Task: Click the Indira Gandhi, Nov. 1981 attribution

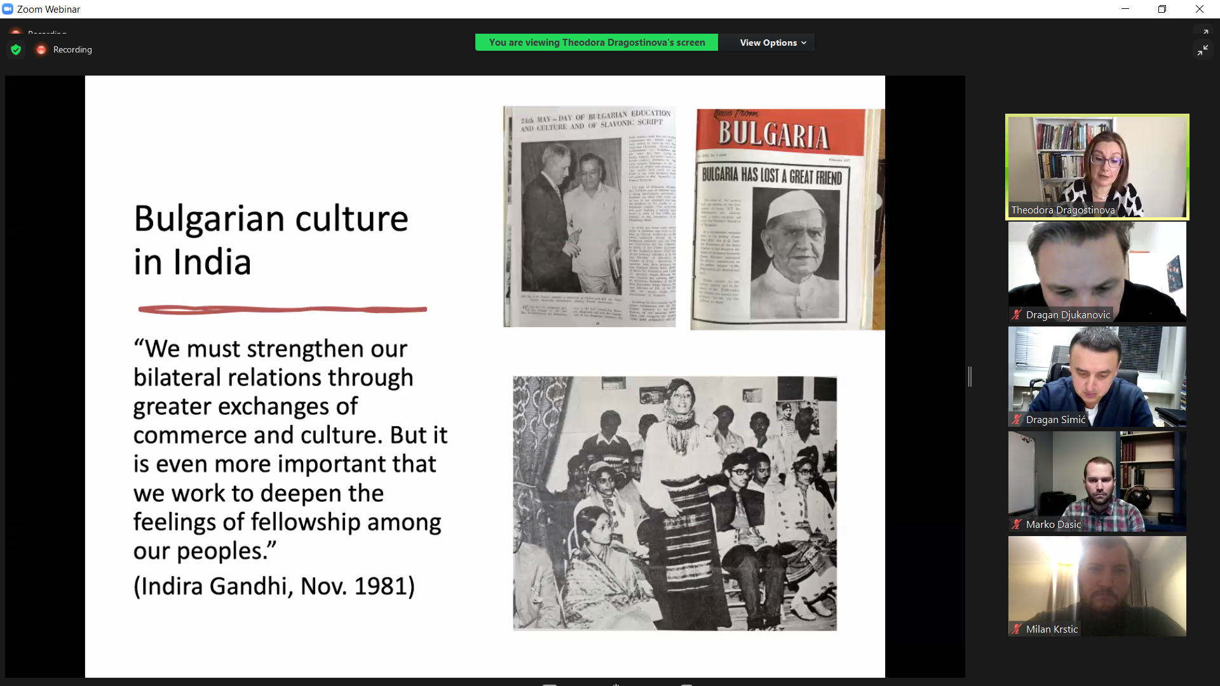Action: [x=274, y=586]
